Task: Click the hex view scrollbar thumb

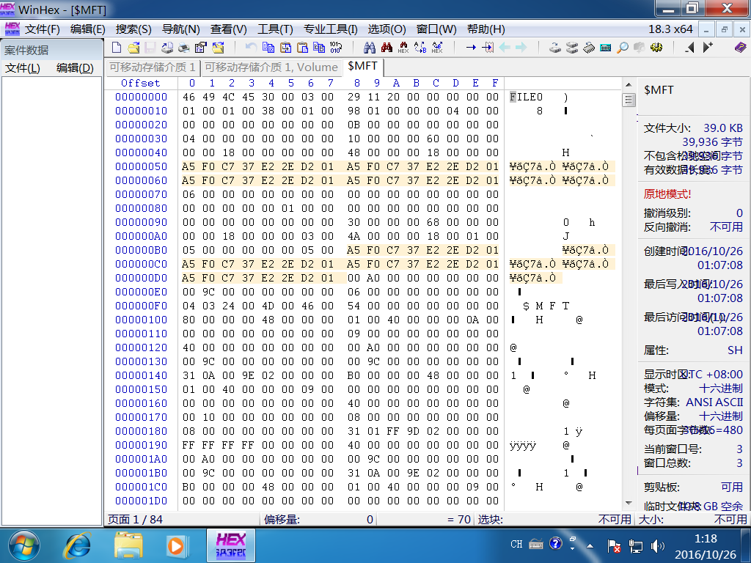Action: click(629, 100)
